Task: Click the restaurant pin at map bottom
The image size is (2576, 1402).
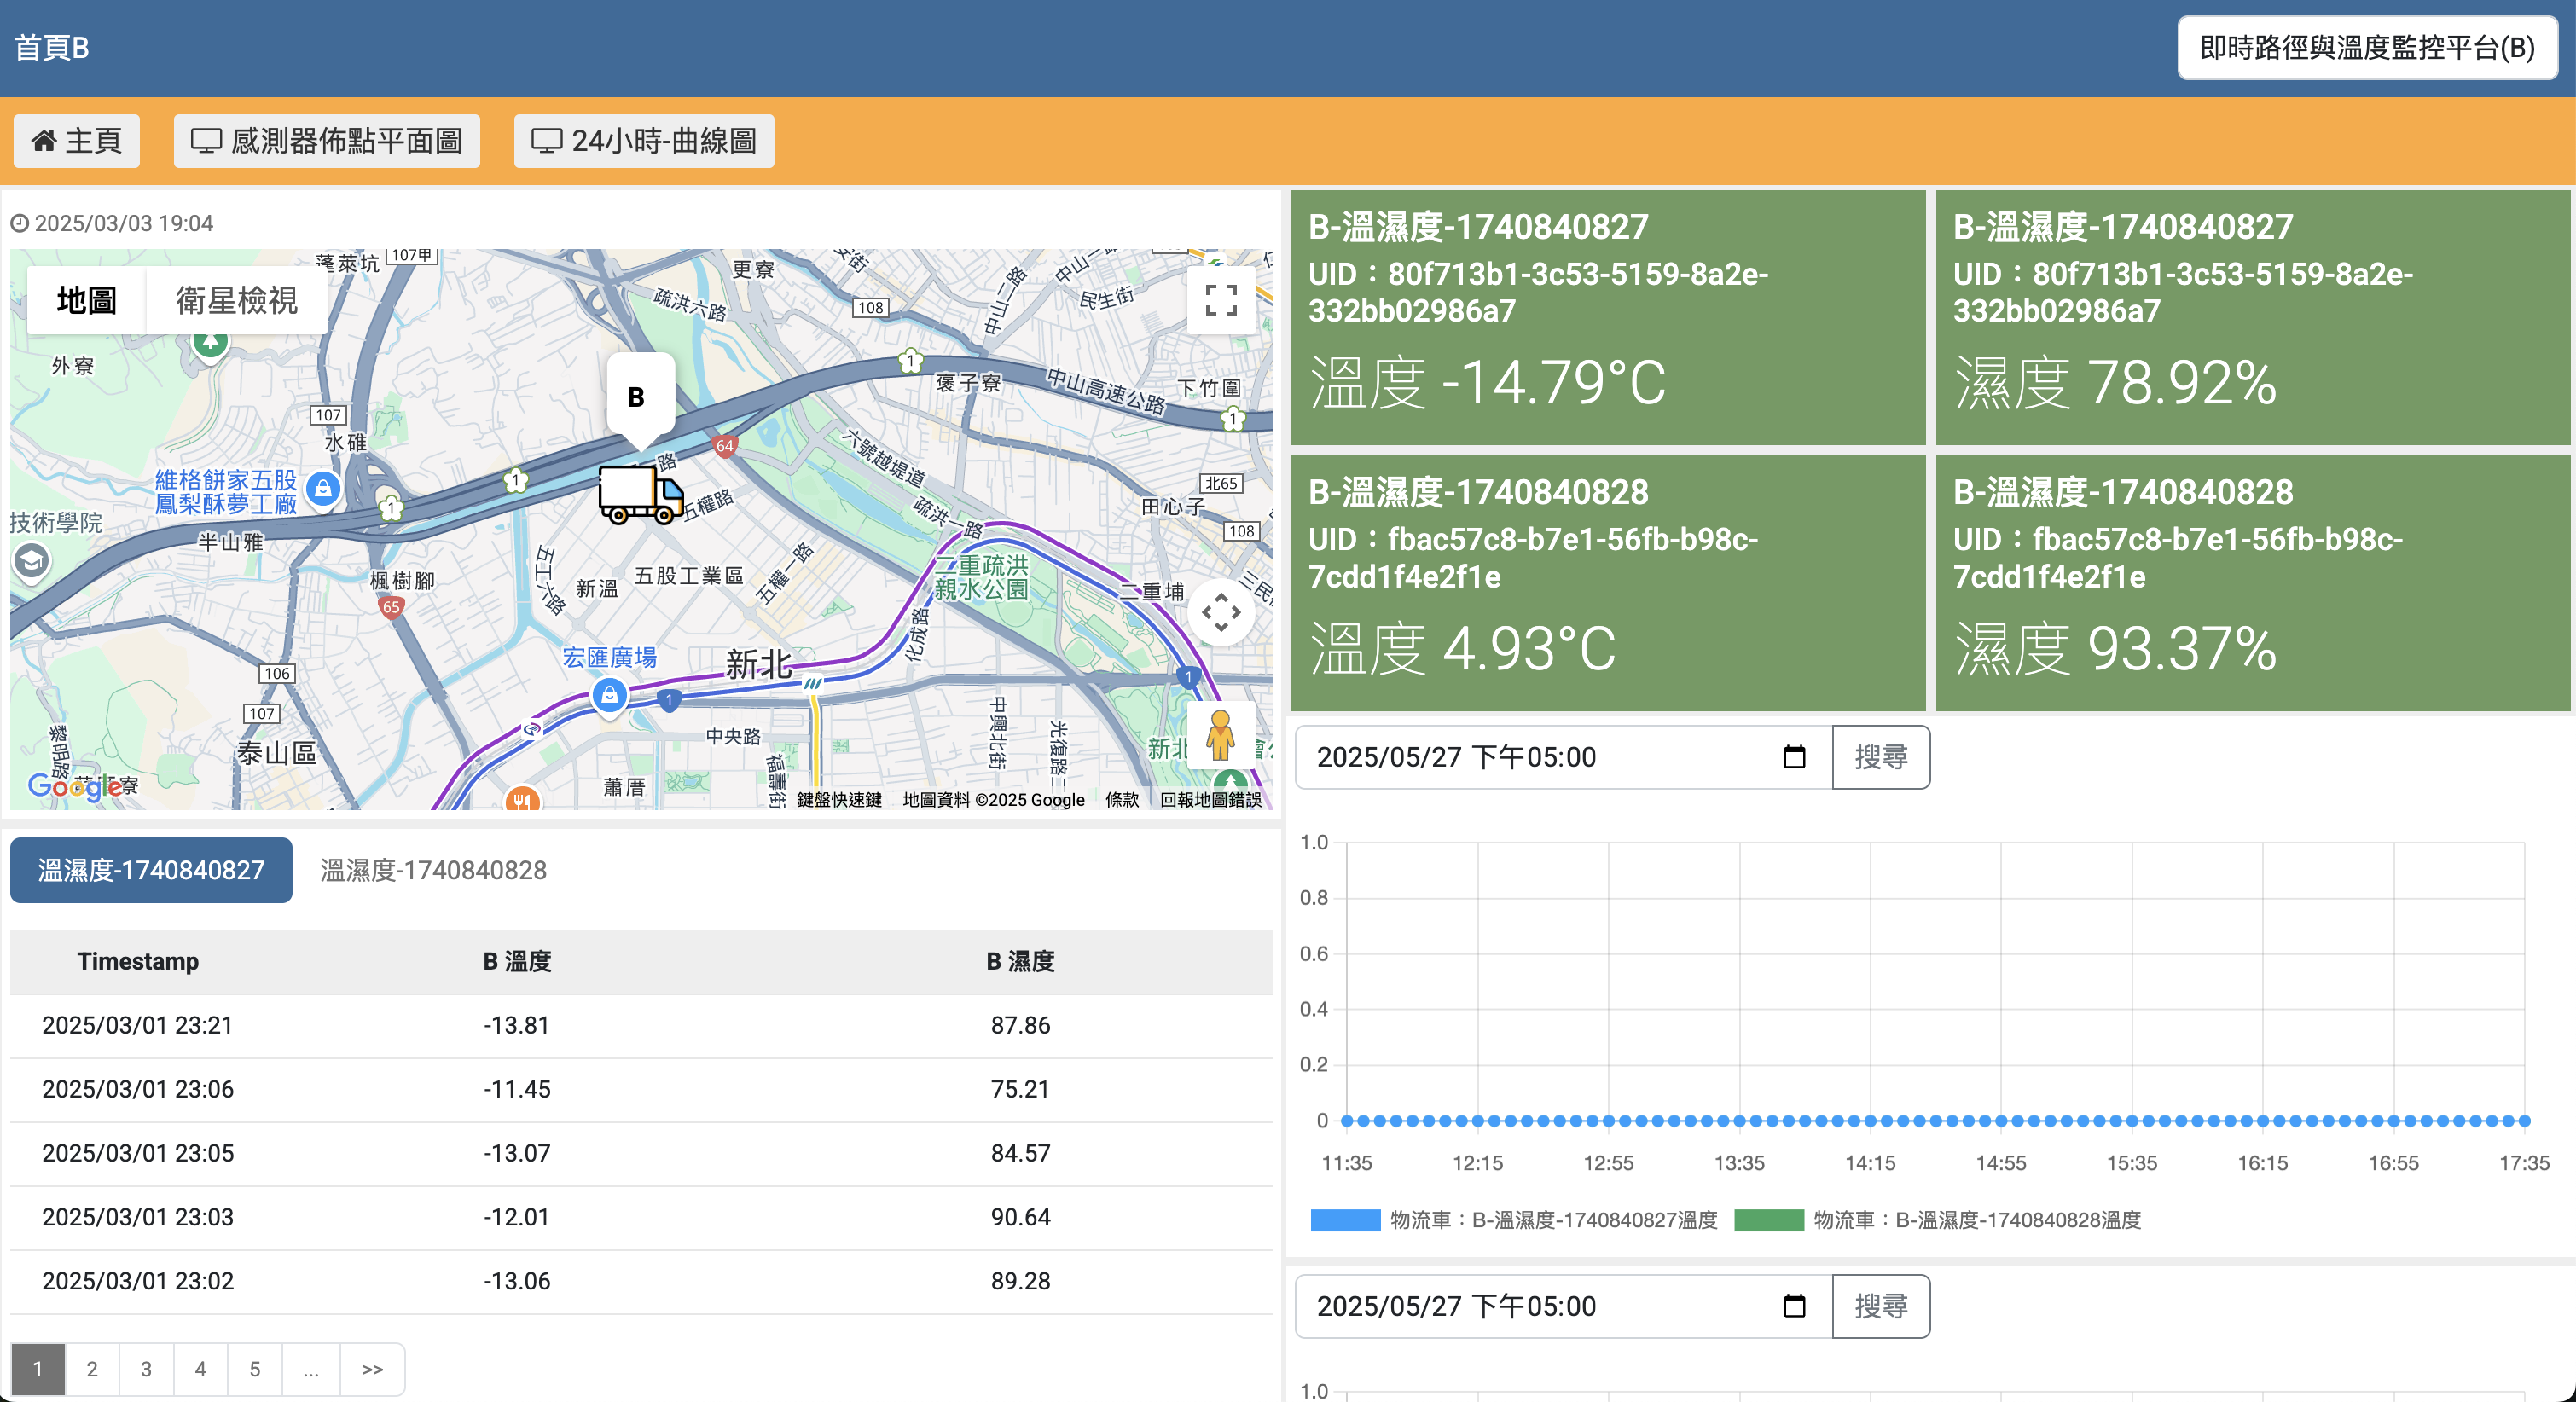Action: (x=522, y=799)
